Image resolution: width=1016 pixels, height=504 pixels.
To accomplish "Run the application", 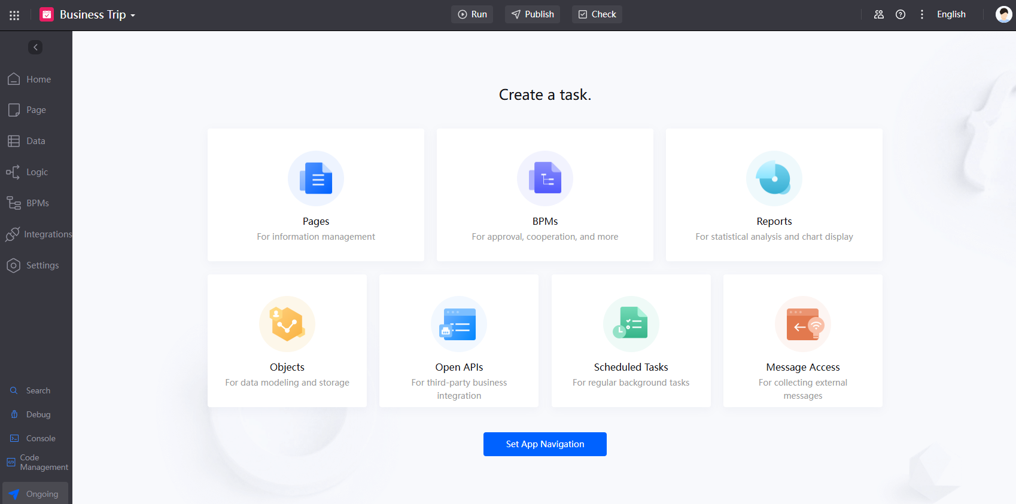I will pyautogui.click(x=472, y=14).
